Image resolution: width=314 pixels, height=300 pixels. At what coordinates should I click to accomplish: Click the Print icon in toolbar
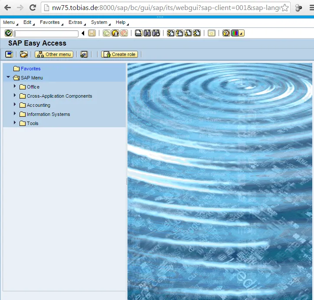(138, 33)
